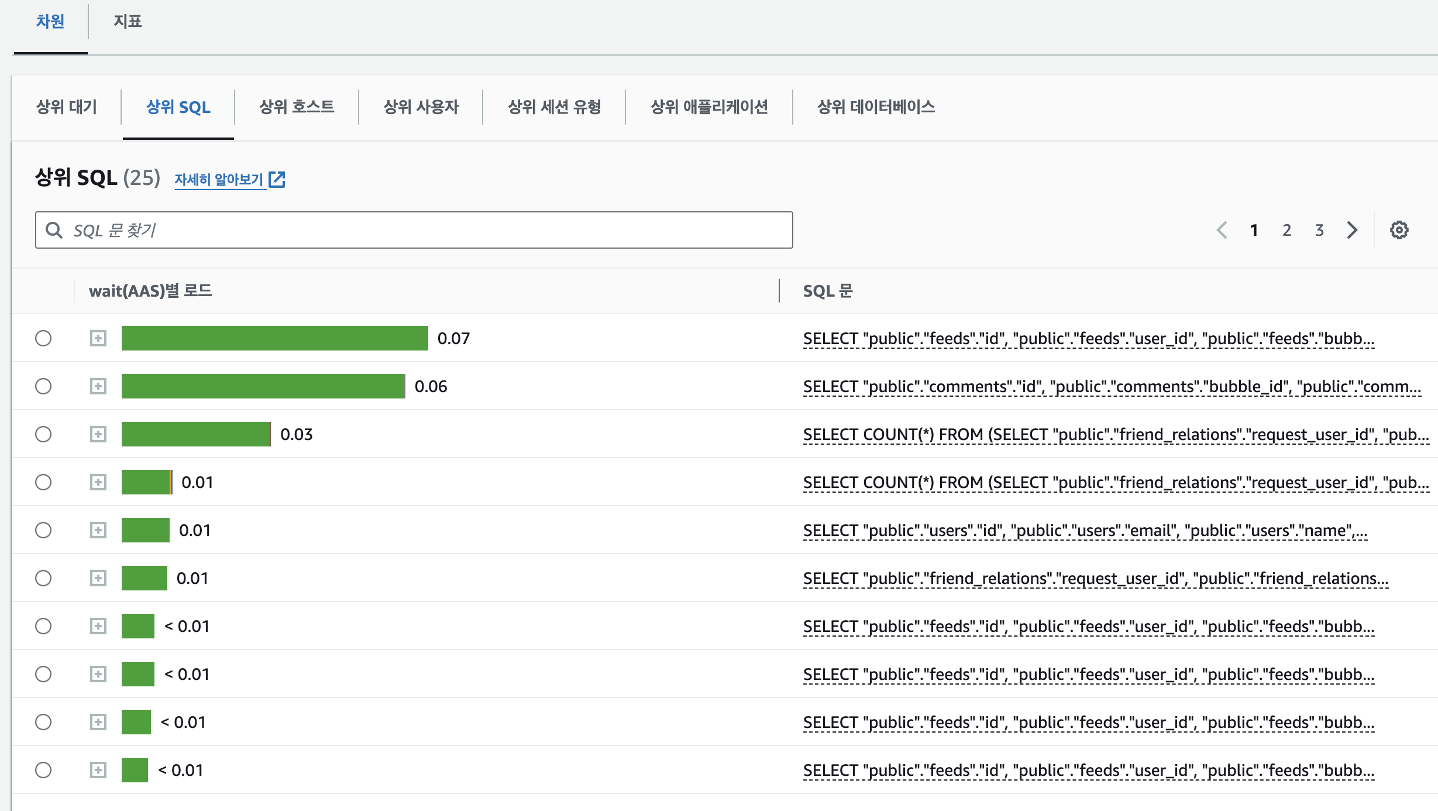Select radio button for the comments query

pos(43,386)
